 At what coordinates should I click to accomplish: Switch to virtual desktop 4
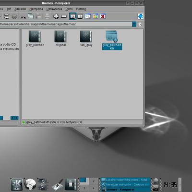(x=94, y=188)
